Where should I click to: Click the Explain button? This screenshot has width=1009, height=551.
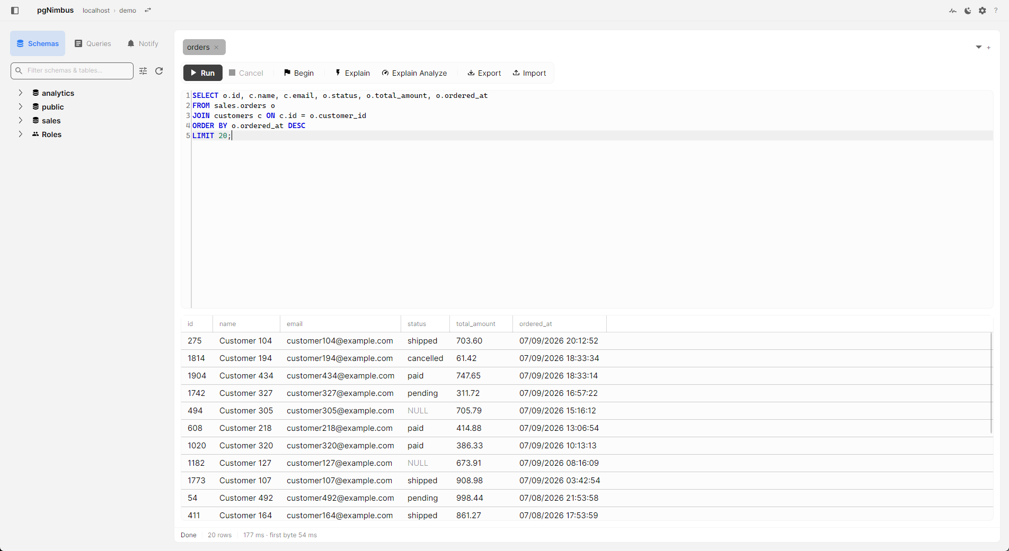[x=352, y=73]
